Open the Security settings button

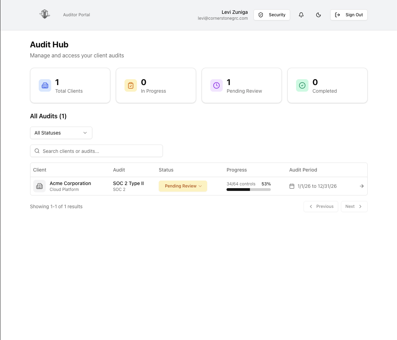272,15
